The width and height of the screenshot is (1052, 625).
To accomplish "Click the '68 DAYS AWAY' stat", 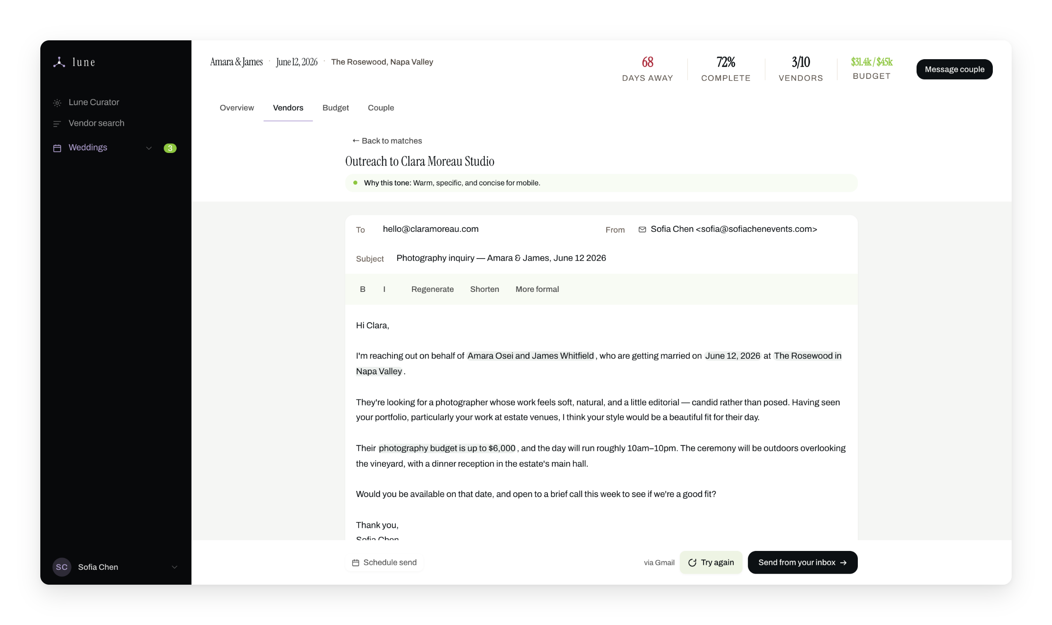I will coord(647,69).
